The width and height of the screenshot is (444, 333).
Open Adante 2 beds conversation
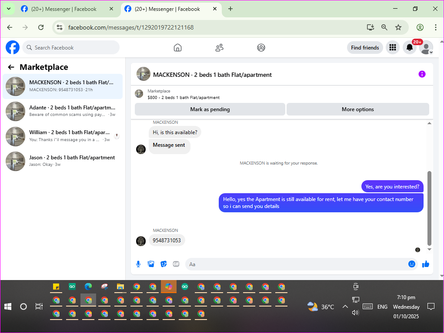[x=63, y=111]
